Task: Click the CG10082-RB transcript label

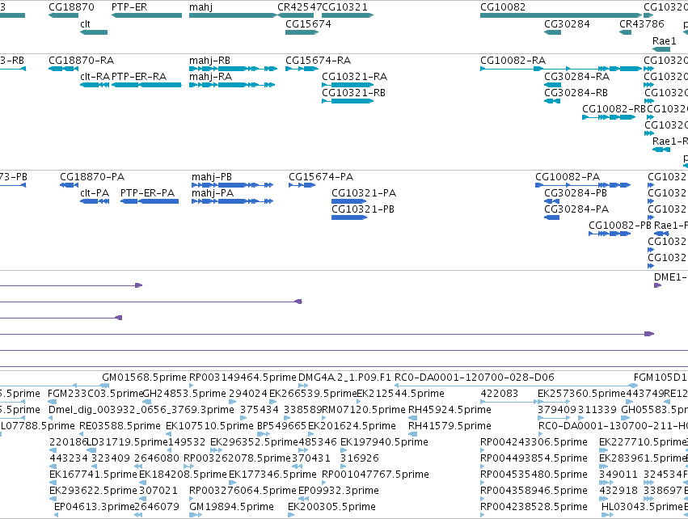Action: [614, 109]
